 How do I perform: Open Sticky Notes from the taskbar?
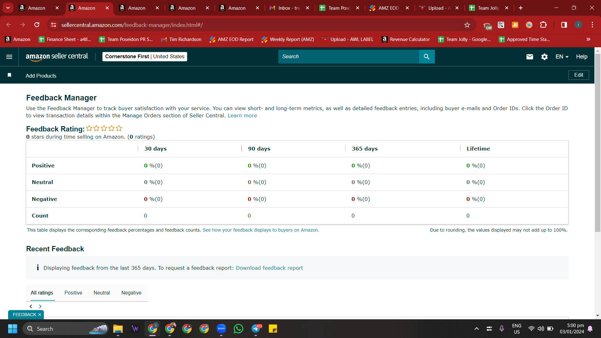[x=273, y=329]
